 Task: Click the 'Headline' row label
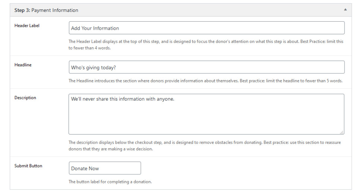pos(23,65)
